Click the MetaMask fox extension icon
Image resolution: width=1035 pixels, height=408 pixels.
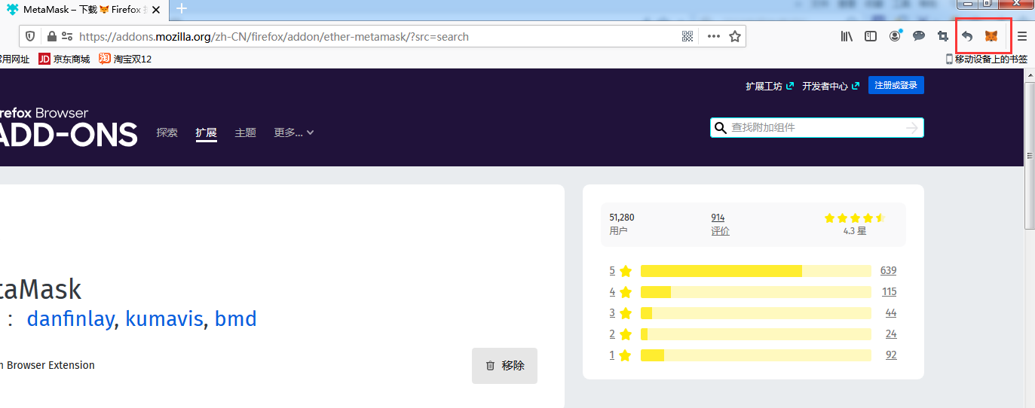pos(991,36)
